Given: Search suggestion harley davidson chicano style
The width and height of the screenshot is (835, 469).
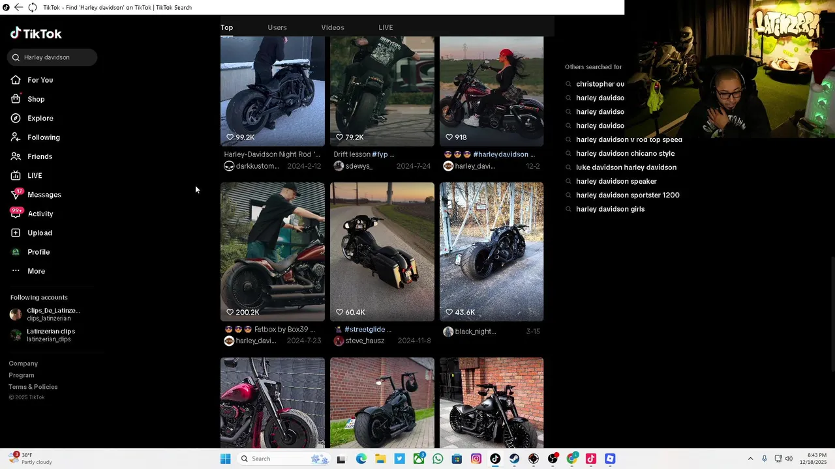Looking at the screenshot, I should (x=625, y=154).
